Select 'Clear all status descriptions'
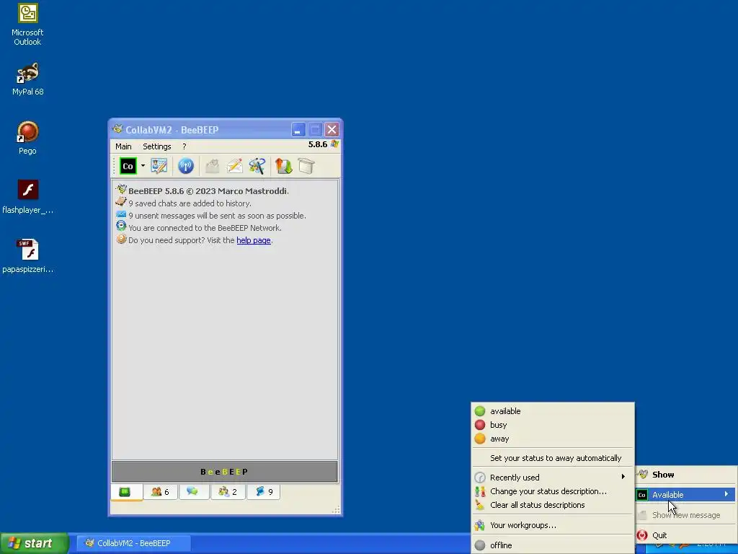The height and width of the screenshot is (554, 738). pos(553,505)
